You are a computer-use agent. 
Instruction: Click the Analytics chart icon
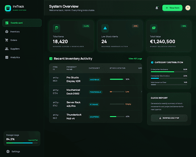tap(7, 57)
